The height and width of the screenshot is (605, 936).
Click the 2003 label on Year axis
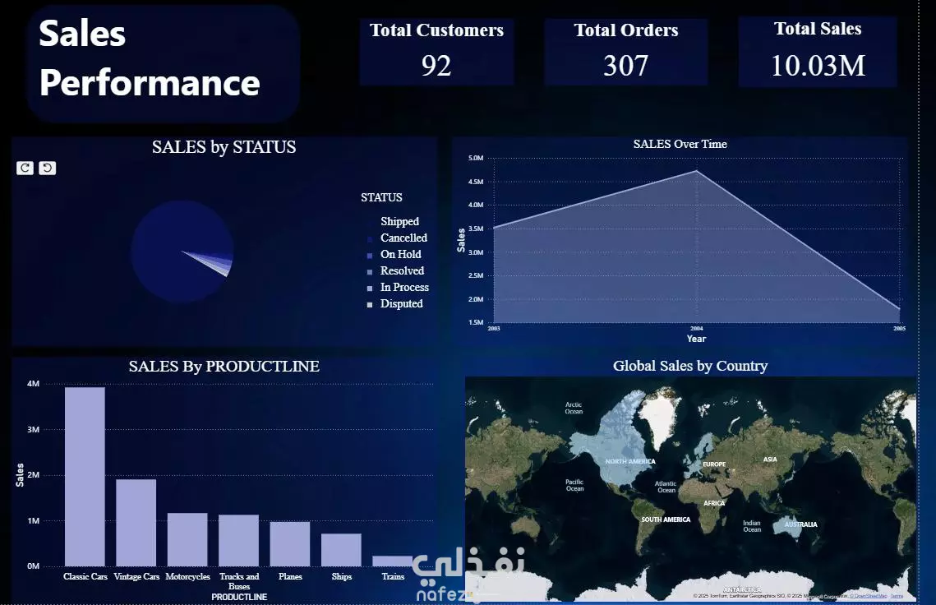pos(494,329)
